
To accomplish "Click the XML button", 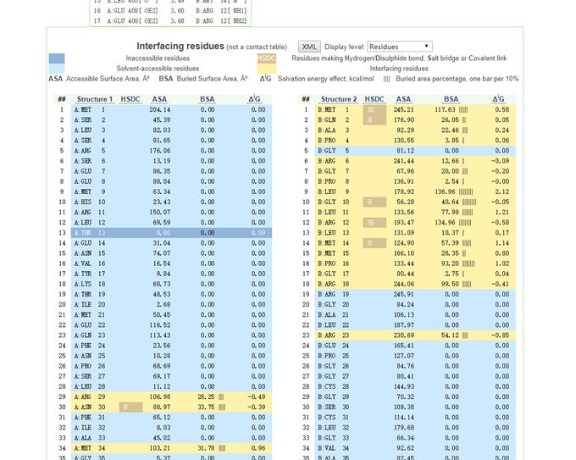I will click(309, 47).
